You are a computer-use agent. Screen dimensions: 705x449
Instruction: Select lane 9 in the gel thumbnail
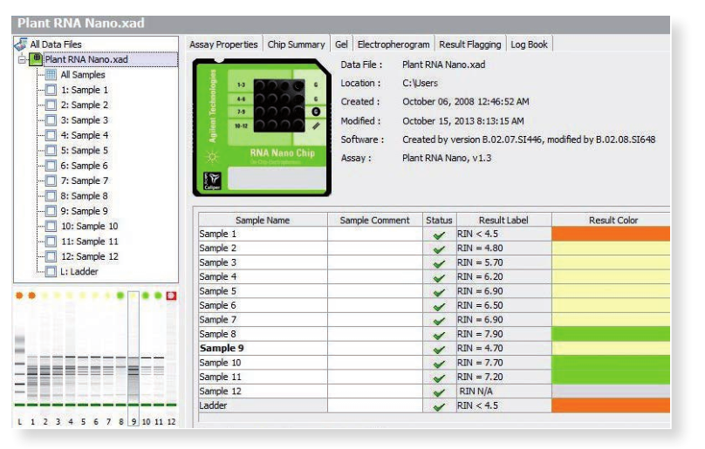pyautogui.click(x=133, y=357)
